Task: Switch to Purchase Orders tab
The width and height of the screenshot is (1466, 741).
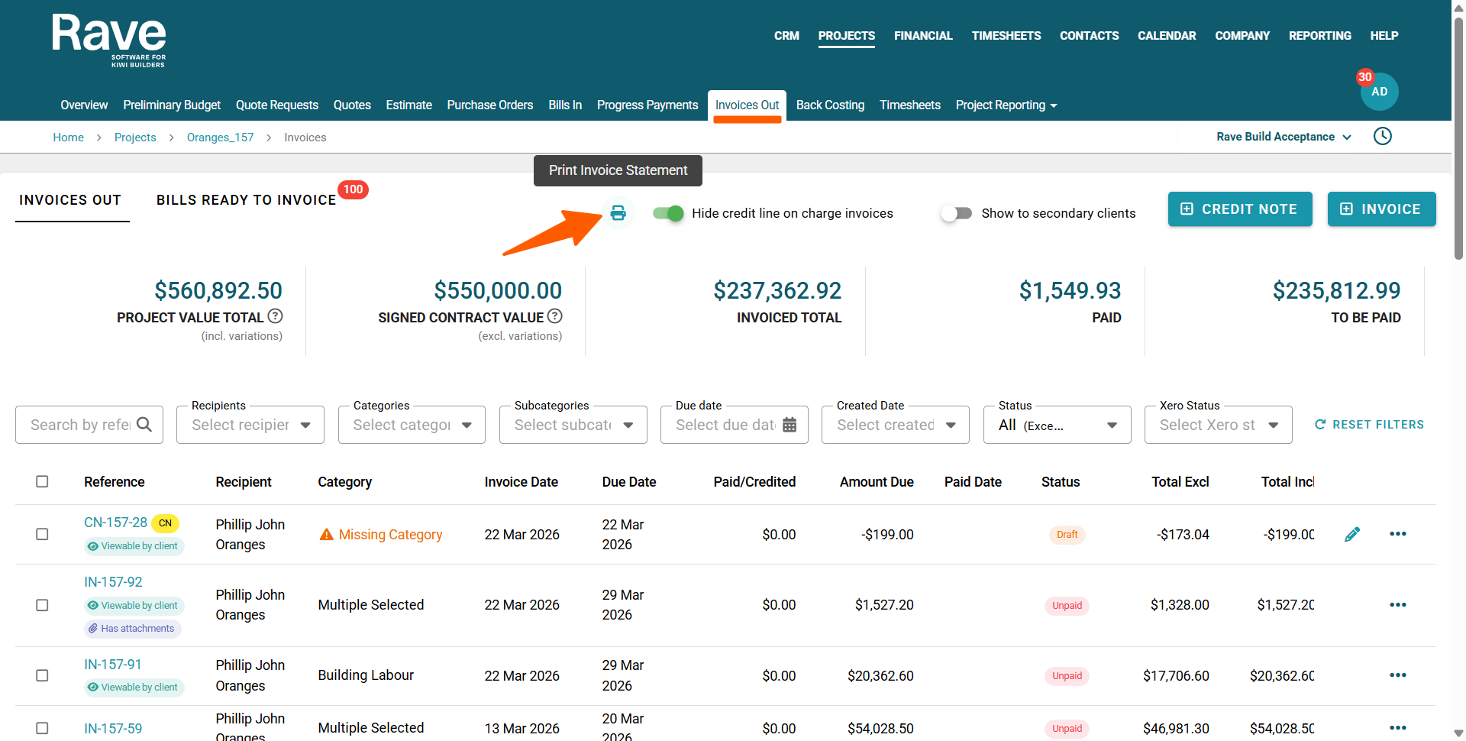Action: click(x=490, y=105)
